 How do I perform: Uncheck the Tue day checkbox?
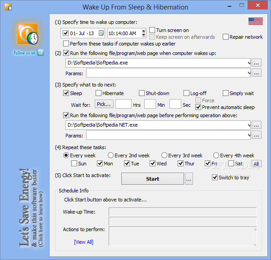pyautogui.click(x=127, y=164)
